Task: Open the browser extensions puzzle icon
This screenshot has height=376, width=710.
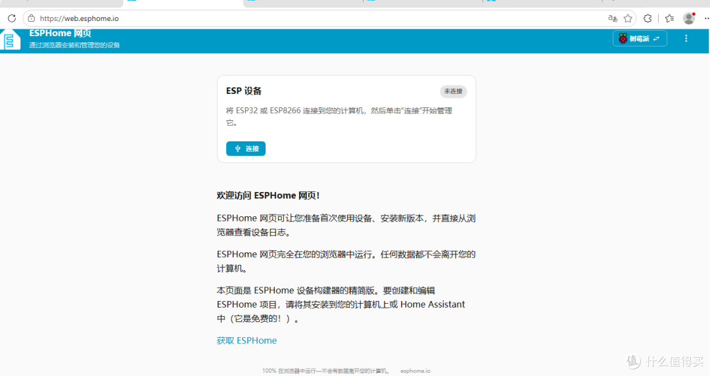Action: (x=648, y=18)
